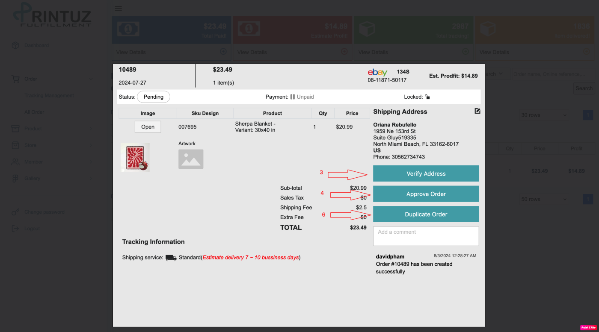
Task: Click the Duplicate Order button
Action: 426,214
